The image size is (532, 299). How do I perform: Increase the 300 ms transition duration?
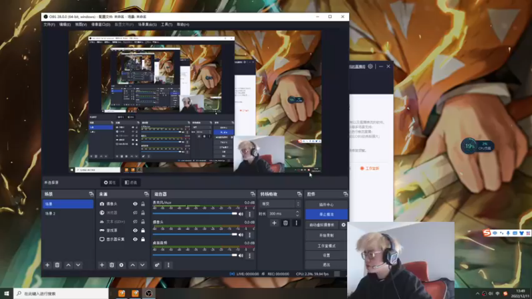click(297, 212)
